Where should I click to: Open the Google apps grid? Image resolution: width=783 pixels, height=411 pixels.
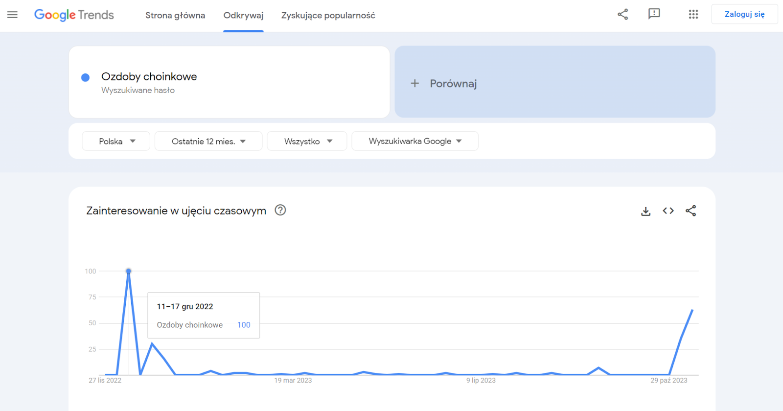[693, 14]
